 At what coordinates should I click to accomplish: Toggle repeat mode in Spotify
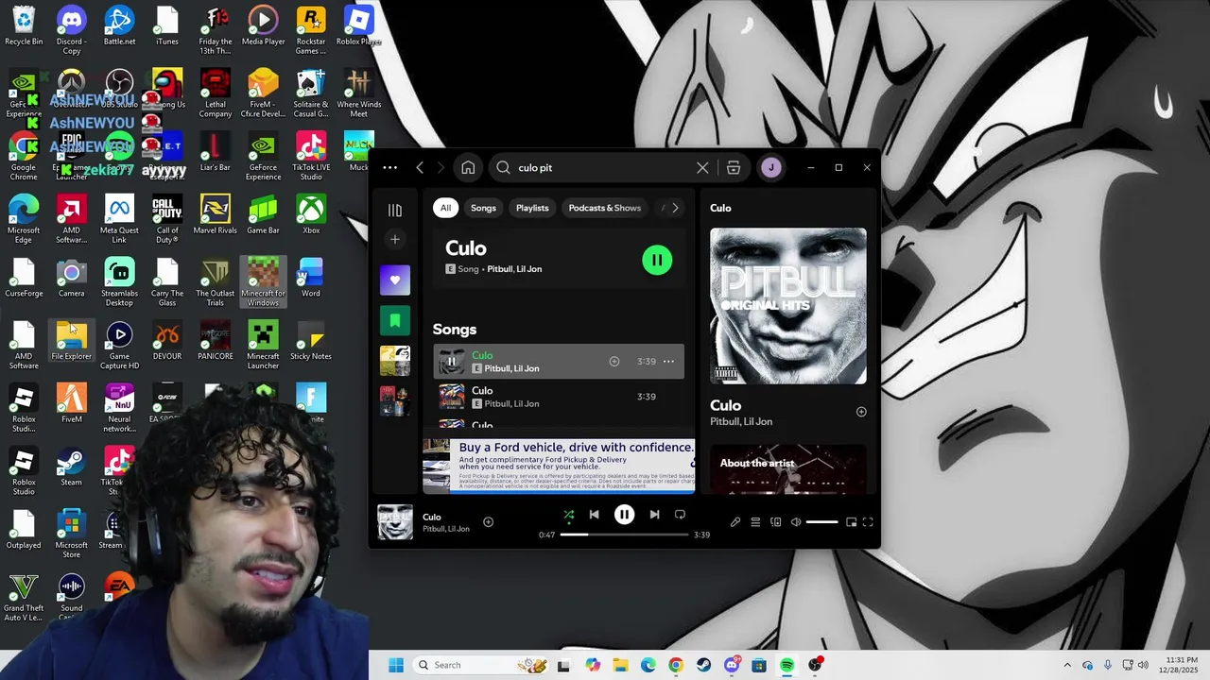(680, 515)
